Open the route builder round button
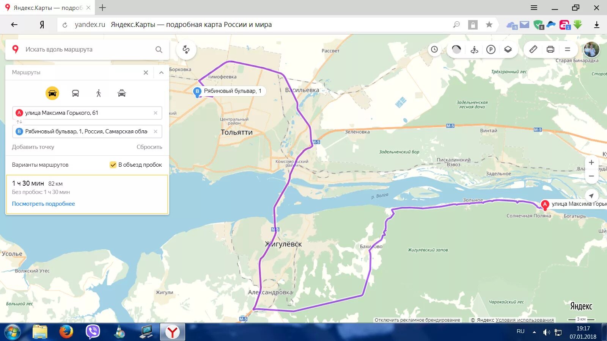The width and height of the screenshot is (607, 341). coord(186,50)
